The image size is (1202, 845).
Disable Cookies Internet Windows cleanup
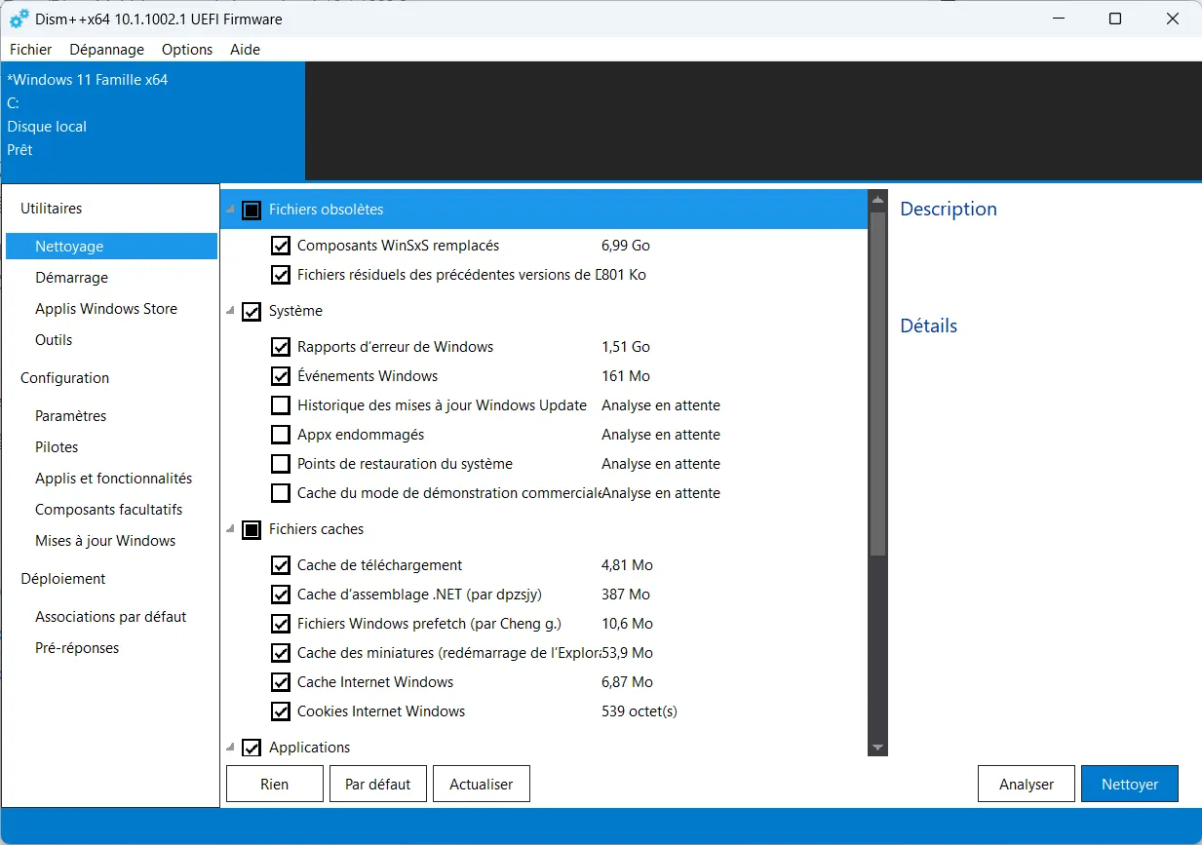[x=281, y=711]
